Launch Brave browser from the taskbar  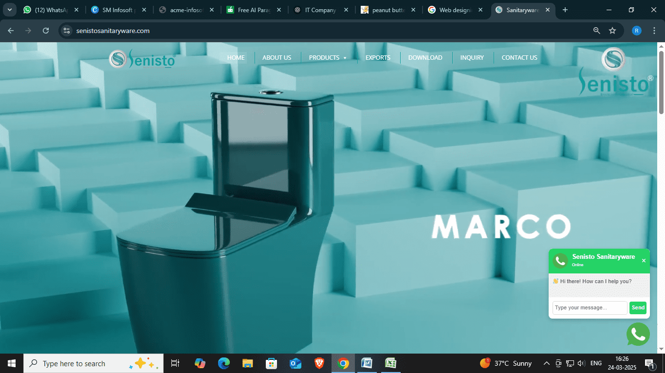pos(319,363)
